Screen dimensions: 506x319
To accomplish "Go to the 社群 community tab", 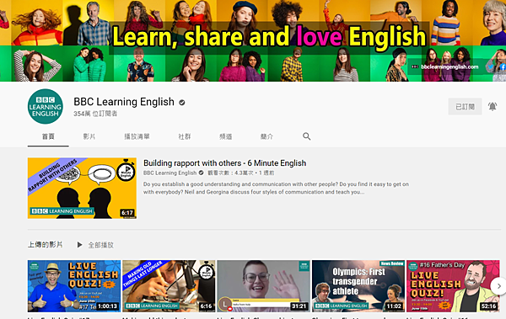I will click(184, 136).
